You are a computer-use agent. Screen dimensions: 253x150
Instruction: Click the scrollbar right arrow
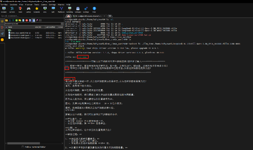coord(62,143)
